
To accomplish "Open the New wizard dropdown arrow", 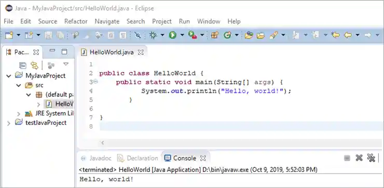I will point(18,35).
